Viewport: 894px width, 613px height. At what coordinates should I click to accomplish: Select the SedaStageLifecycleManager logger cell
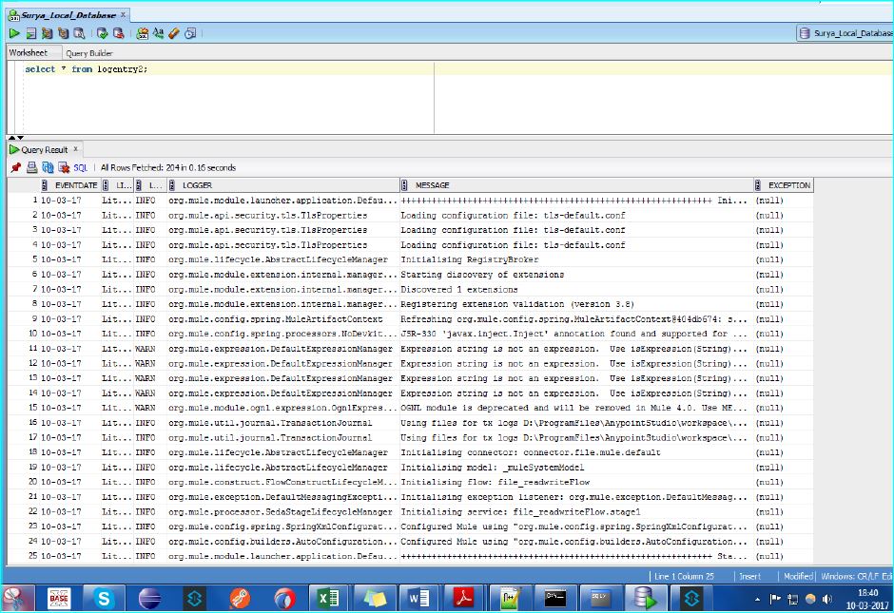283,511
